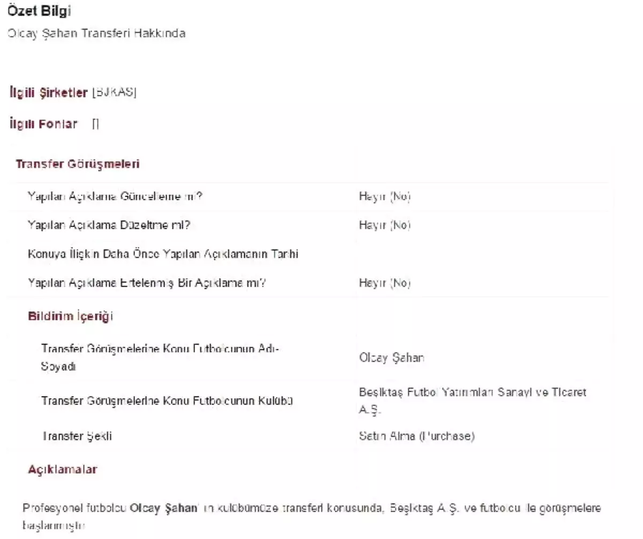The image size is (643, 539).
Task: Click the Daha Önce Yapılan Açıklamanın Tarihi label
Action: click(163, 254)
